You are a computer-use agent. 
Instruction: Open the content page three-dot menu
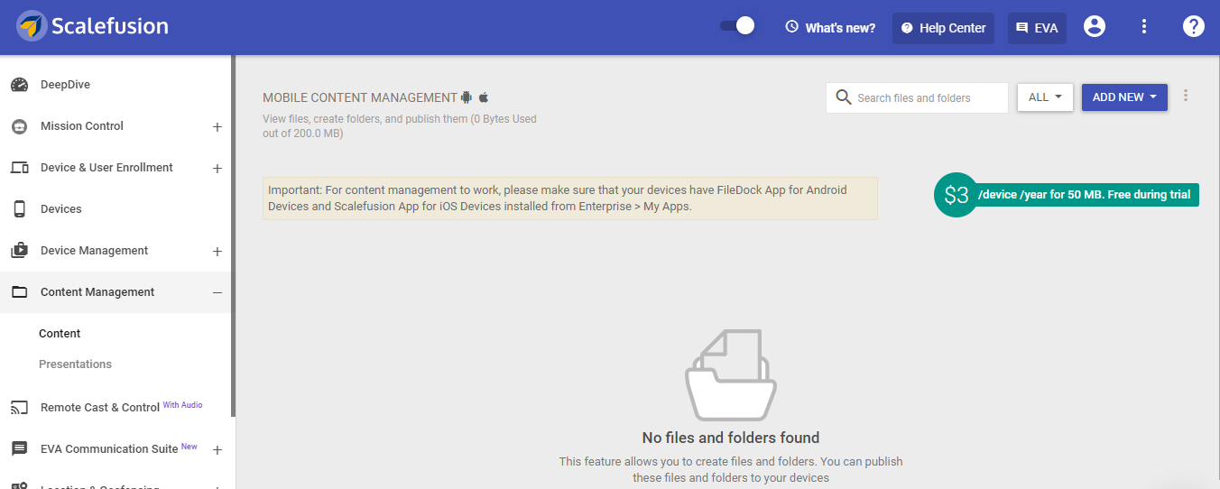tap(1186, 96)
